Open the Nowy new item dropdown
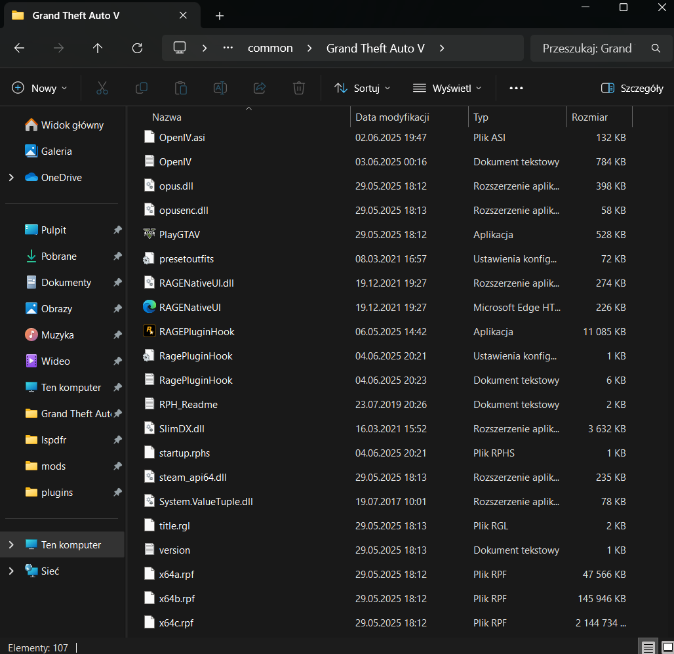Screen dimensions: 674x654 [40, 88]
